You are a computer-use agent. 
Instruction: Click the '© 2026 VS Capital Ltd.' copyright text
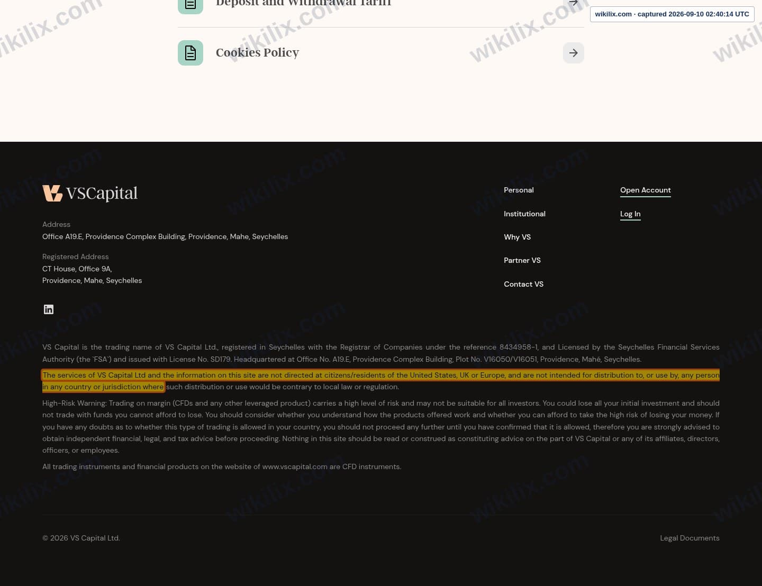click(x=81, y=538)
